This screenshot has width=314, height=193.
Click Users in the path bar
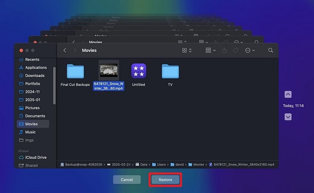pos(159,164)
